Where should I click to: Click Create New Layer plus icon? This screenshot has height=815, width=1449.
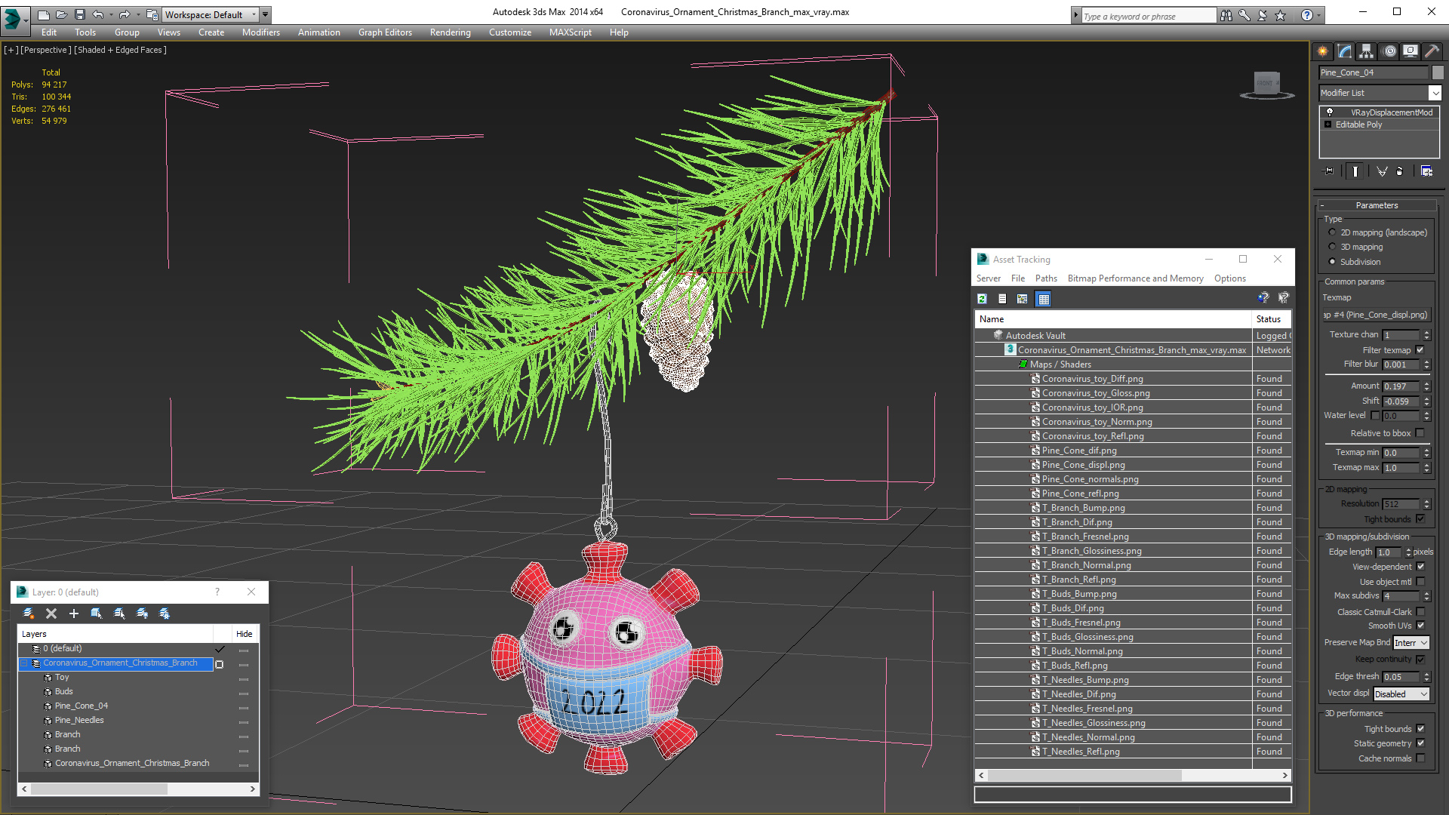click(74, 614)
